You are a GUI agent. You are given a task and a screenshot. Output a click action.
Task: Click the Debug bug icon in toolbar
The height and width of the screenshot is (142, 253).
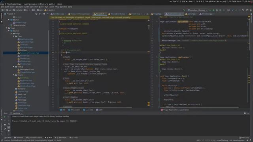pos(213,10)
